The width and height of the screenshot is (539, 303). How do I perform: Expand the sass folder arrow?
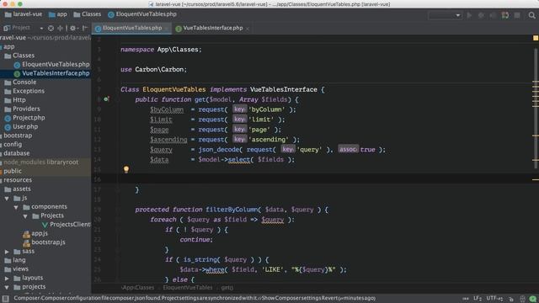[x=7, y=252]
